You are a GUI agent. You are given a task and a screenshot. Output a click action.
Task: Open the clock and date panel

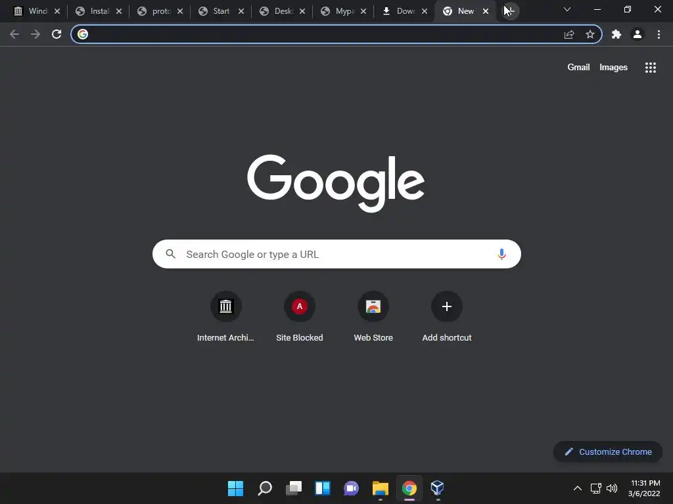[x=644, y=488]
